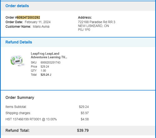The width and height of the screenshot is (156, 138).
Task: Click the address line 722188 Paradise Rd
Action: tap(97, 22)
